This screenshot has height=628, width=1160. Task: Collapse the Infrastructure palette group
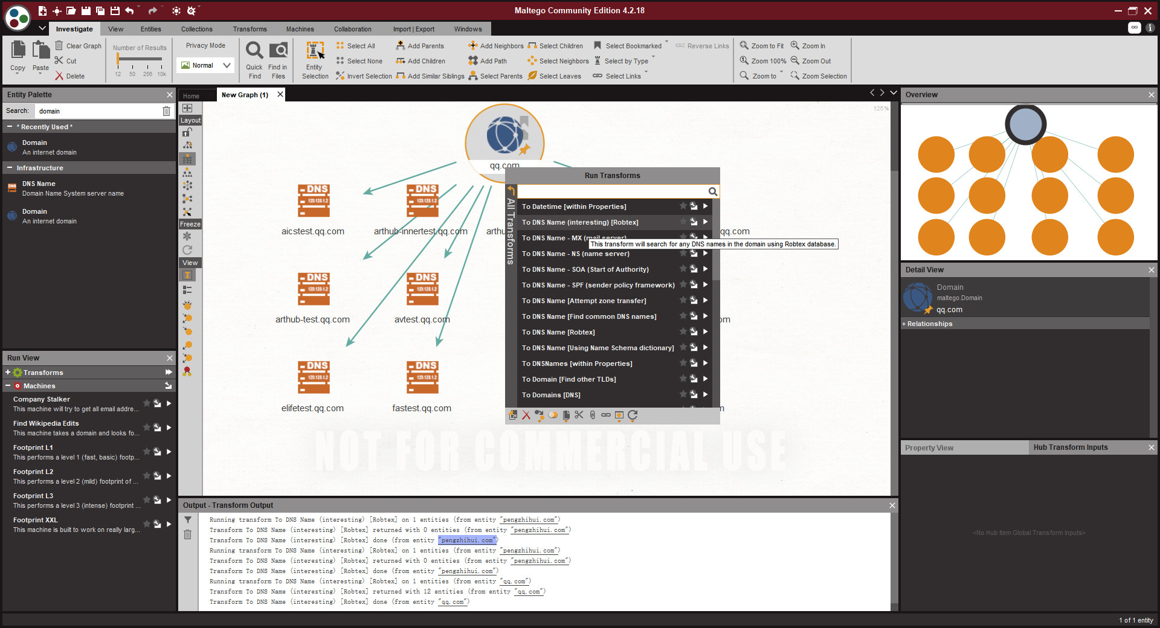(x=10, y=168)
